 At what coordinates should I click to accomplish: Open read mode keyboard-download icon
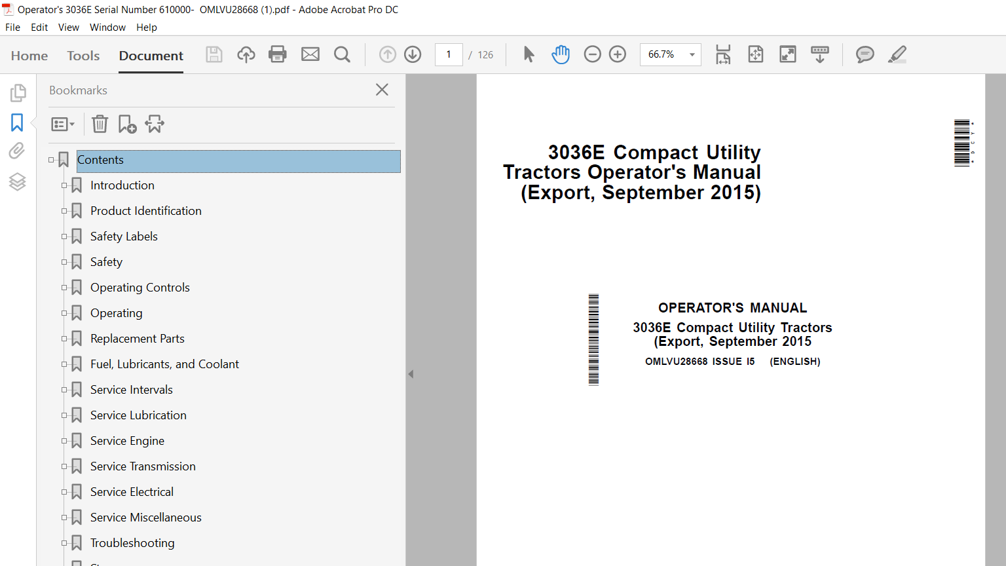[820, 54]
